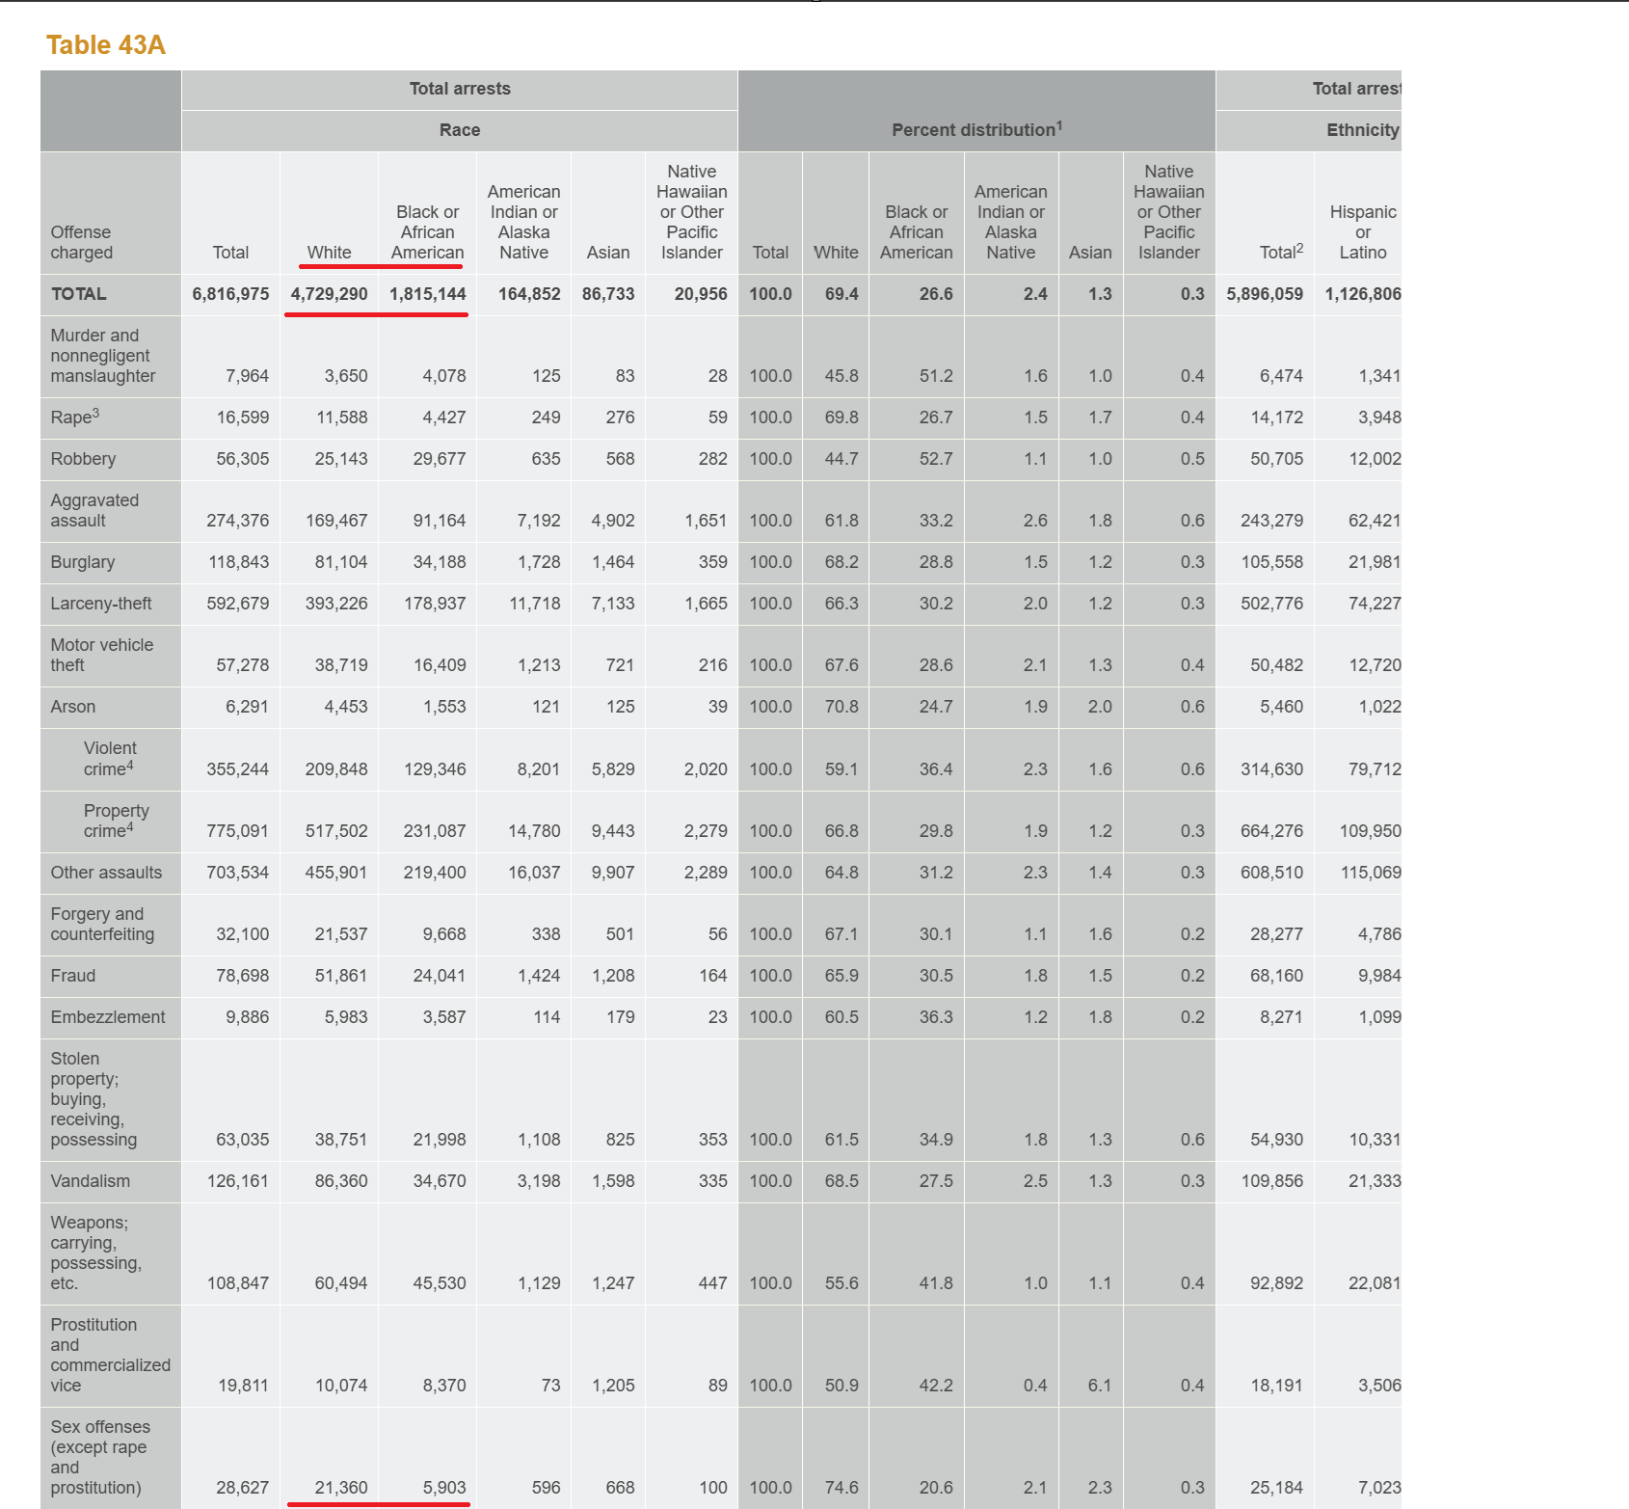Select Sex offenses Black value 5,903
The image size is (1629, 1509).
pyautogui.click(x=443, y=1488)
